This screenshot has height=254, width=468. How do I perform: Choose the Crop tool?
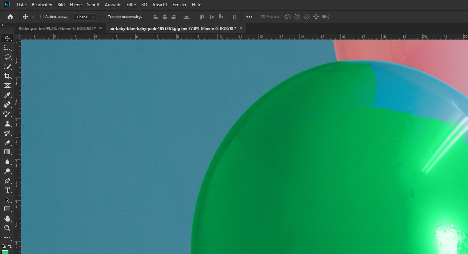(7, 76)
